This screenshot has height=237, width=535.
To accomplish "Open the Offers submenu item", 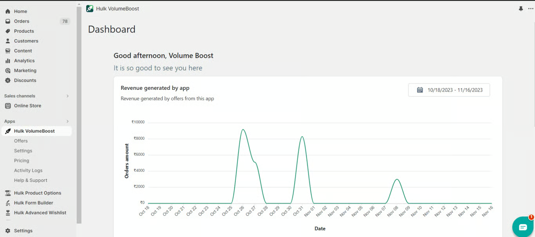I will [21, 141].
